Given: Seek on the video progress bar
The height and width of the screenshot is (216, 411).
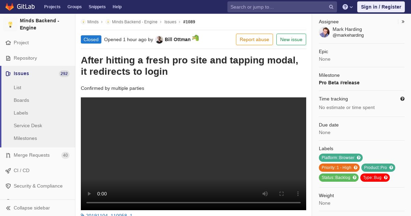Looking at the screenshot, I should pos(194,203).
